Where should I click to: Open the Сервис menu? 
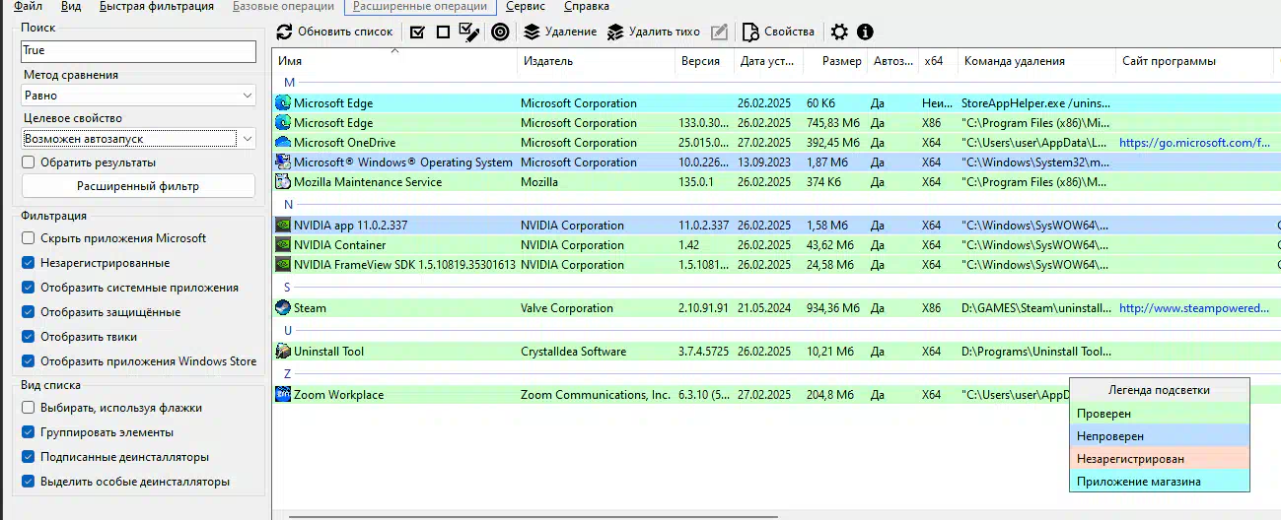tap(526, 6)
